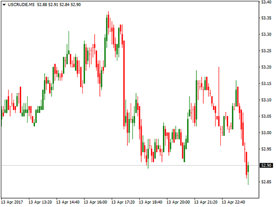276x207 pixels.
Task: Click the 52.95 price axis label
Action: click(x=266, y=149)
